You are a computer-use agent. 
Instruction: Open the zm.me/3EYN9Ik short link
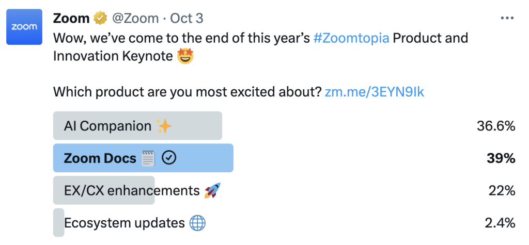coord(375,92)
